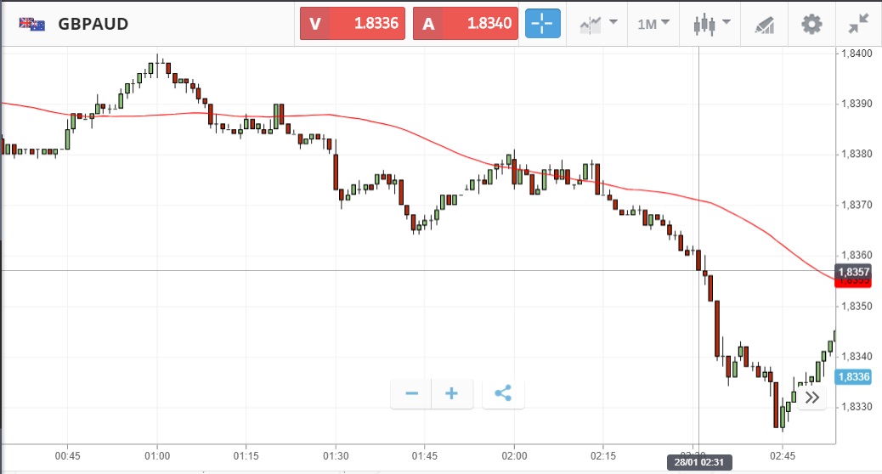Share the chart via share icon
The image size is (882, 474).
click(x=503, y=393)
